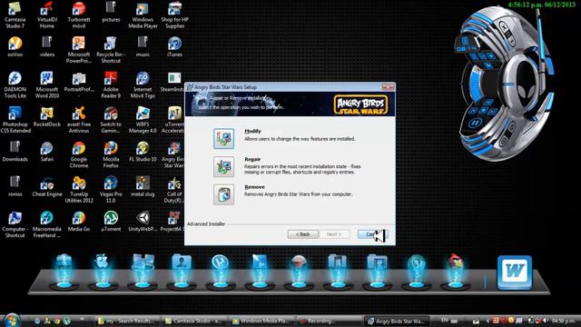Launch Windows Media Player desktop shortcut
The width and height of the screenshot is (581, 327).
[x=143, y=15]
